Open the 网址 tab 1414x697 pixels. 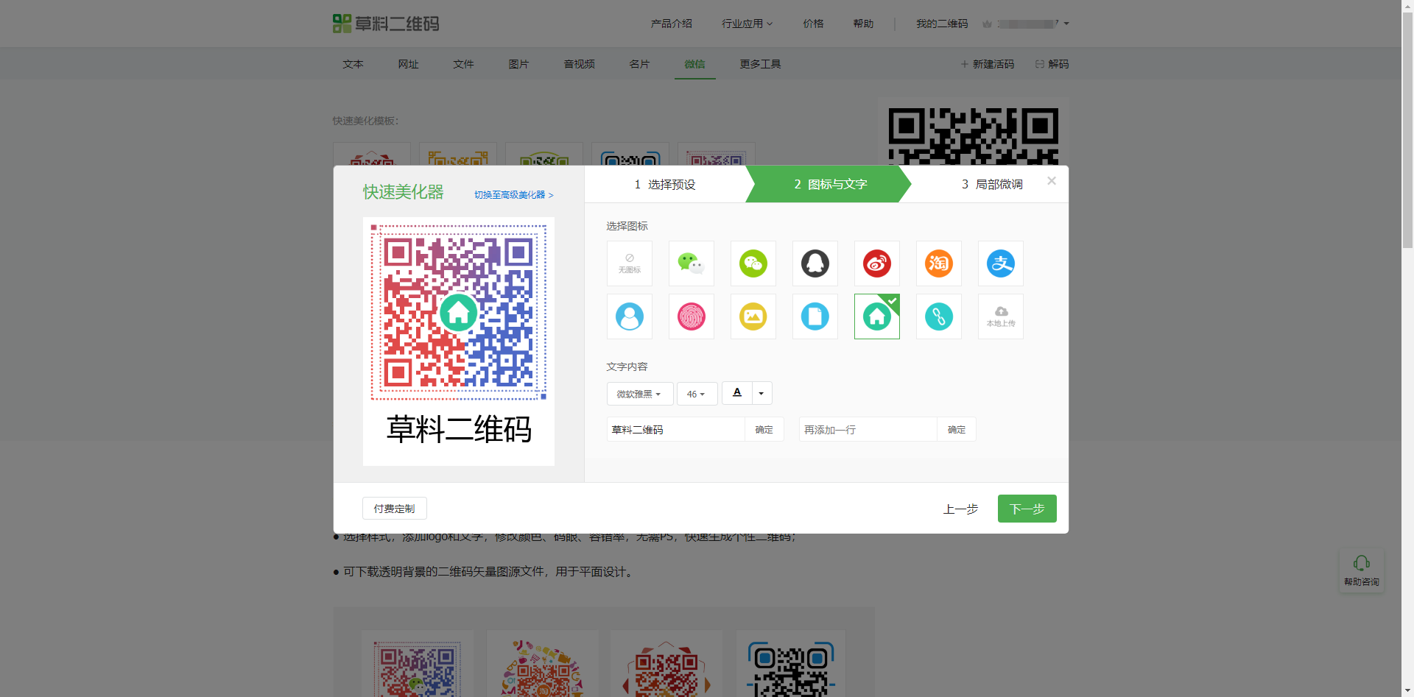point(408,64)
